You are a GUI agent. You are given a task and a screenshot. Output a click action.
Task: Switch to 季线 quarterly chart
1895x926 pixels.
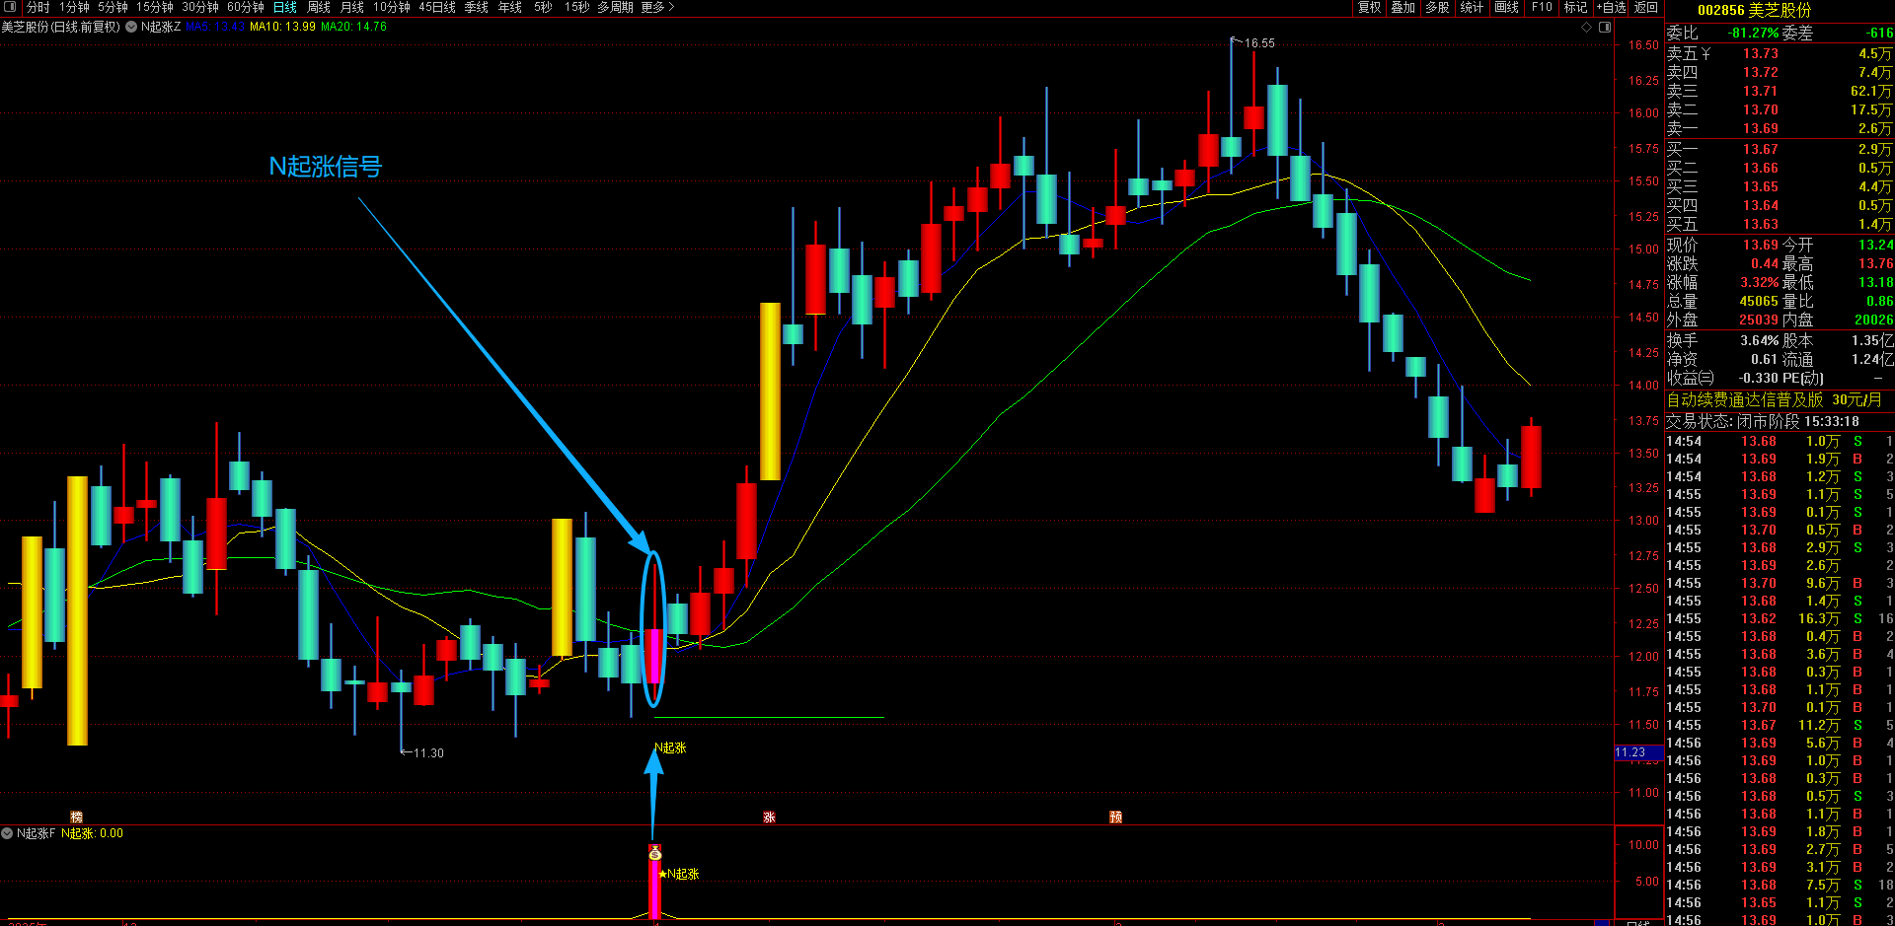click(x=477, y=7)
